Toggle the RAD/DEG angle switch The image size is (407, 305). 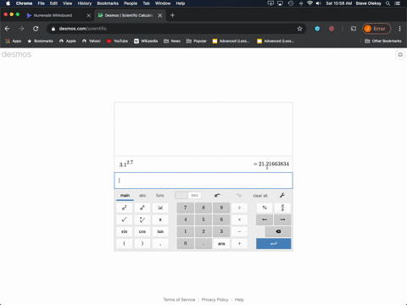pos(188,196)
